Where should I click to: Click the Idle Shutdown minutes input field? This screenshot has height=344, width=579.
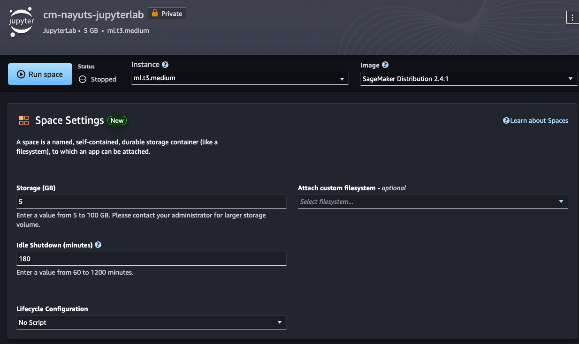coord(151,259)
